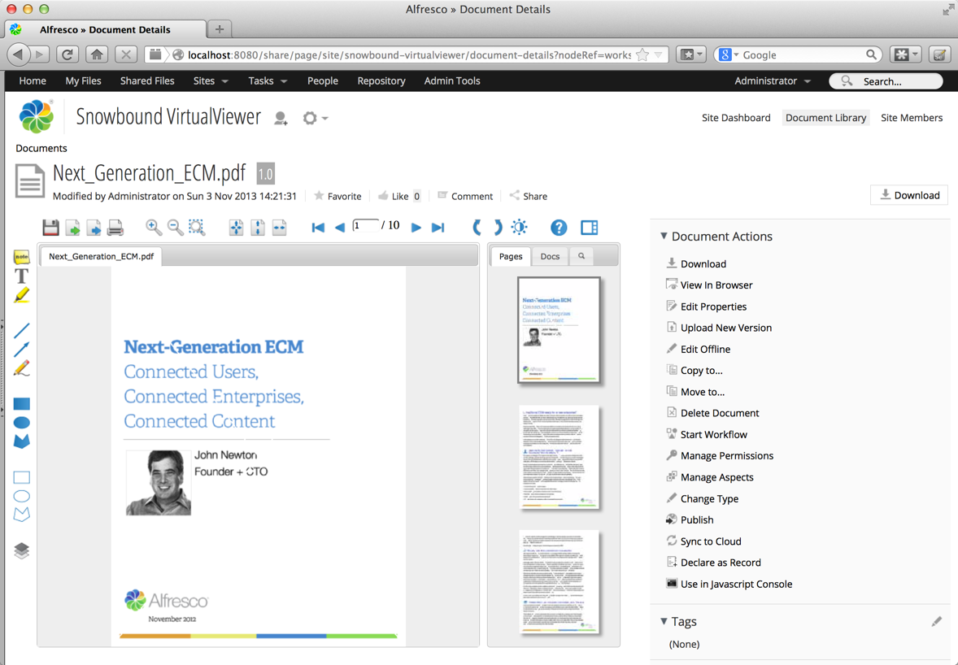This screenshot has width=958, height=665.
Task: Select the outline ellipse annotation tool
Action: 21,497
